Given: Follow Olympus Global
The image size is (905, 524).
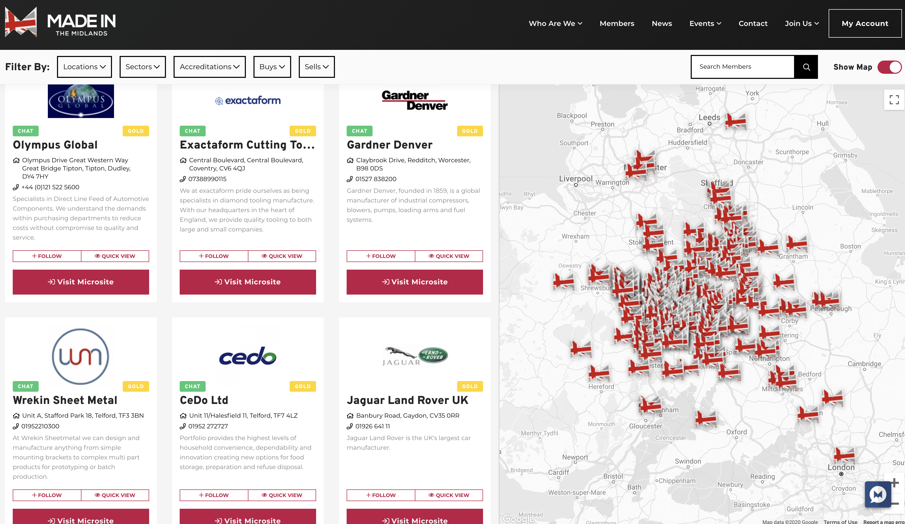Looking at the screenshot, I should click(x=47, y=256).
